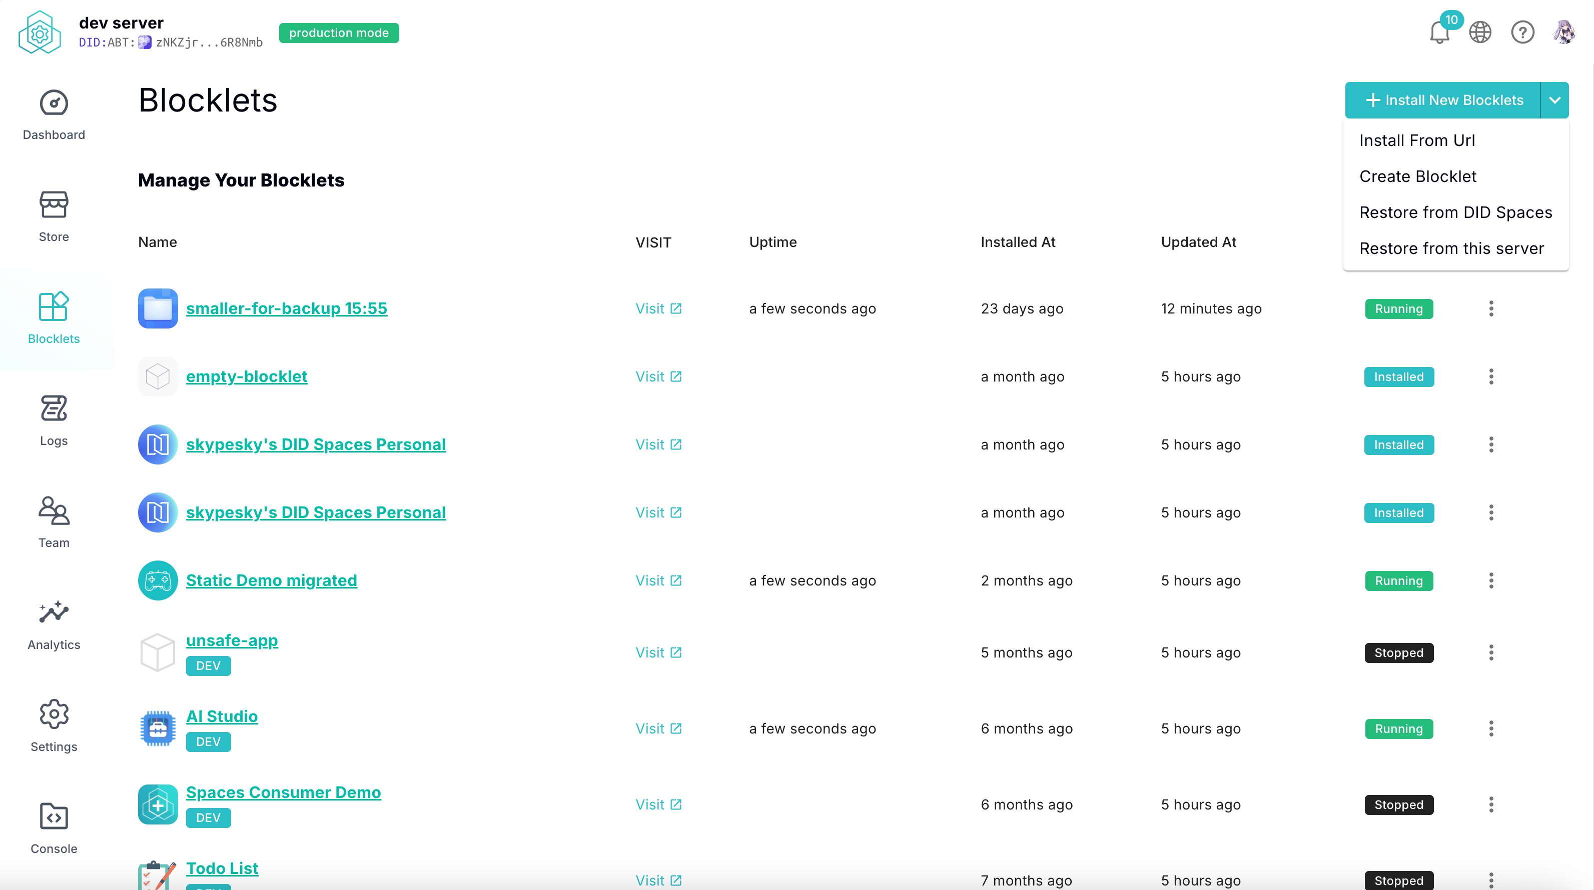Collapse the Install New Blocklets dropdown arrow
The height and width of the screenshot is (890, 1594).
[1554, 100]
